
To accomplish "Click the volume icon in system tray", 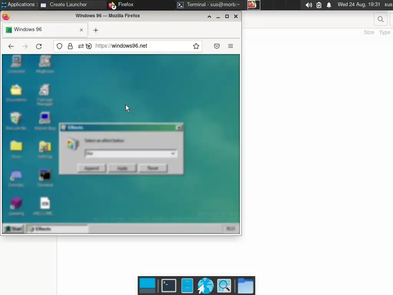I will 309,5.
